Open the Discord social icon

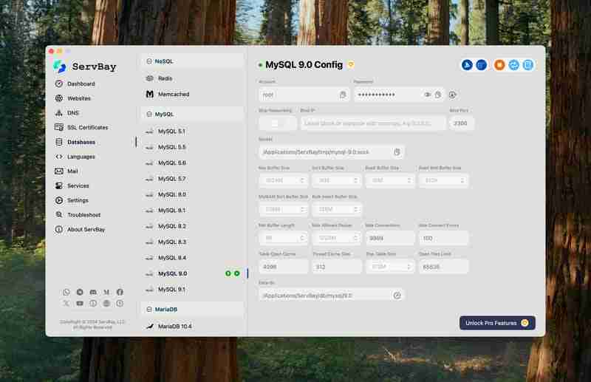(x=93, y=293)
